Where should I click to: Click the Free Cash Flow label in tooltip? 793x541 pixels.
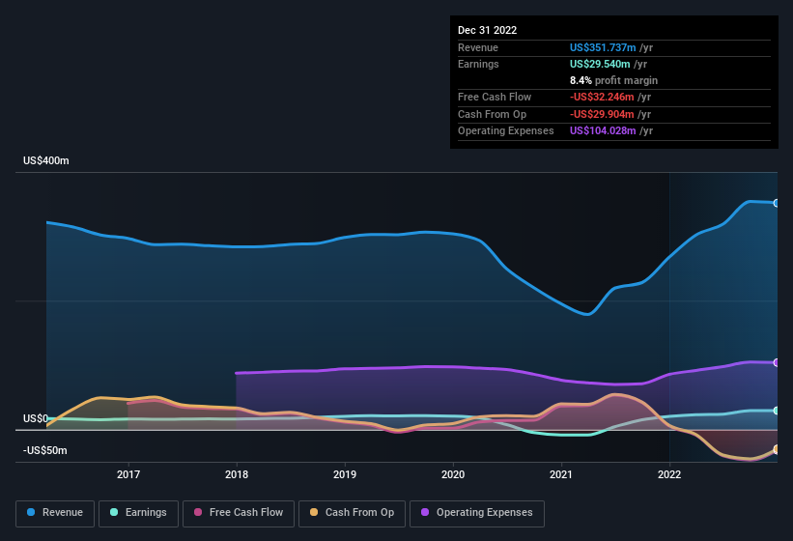[495, 97]
